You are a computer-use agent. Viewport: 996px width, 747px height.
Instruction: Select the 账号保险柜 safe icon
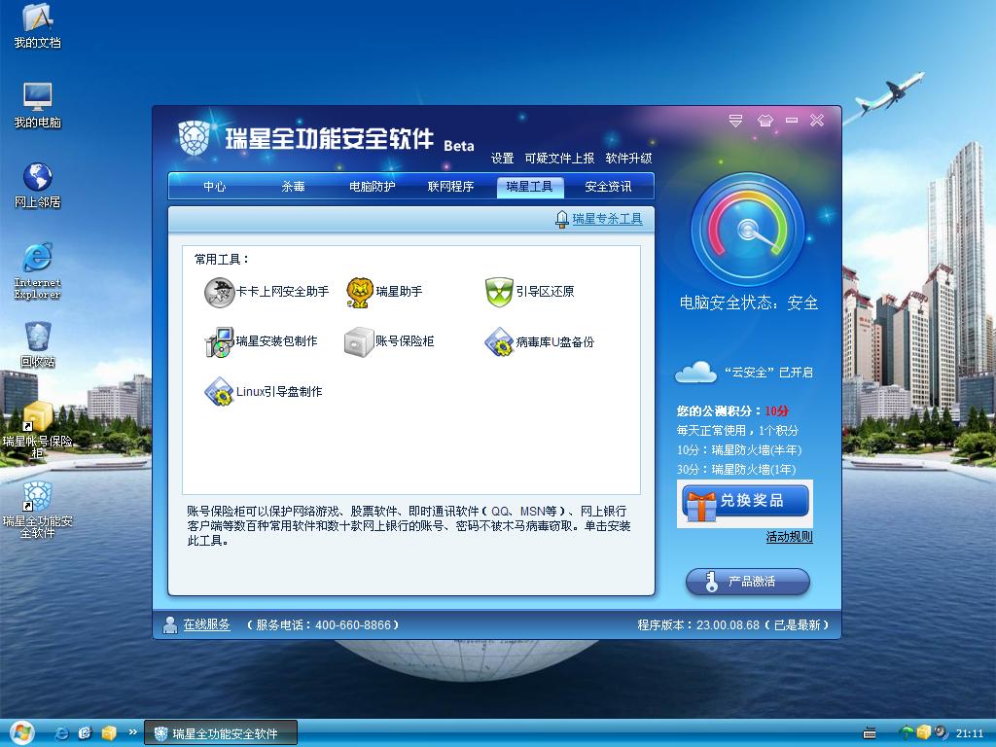click(x=359, y=341)
